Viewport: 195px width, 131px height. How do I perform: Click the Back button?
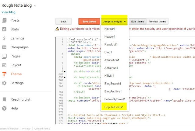coord(64,22)
